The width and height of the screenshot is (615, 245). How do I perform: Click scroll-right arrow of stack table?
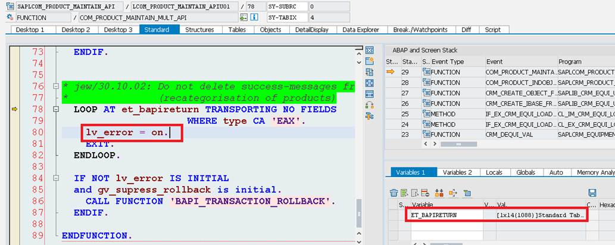tap(434, 144)
